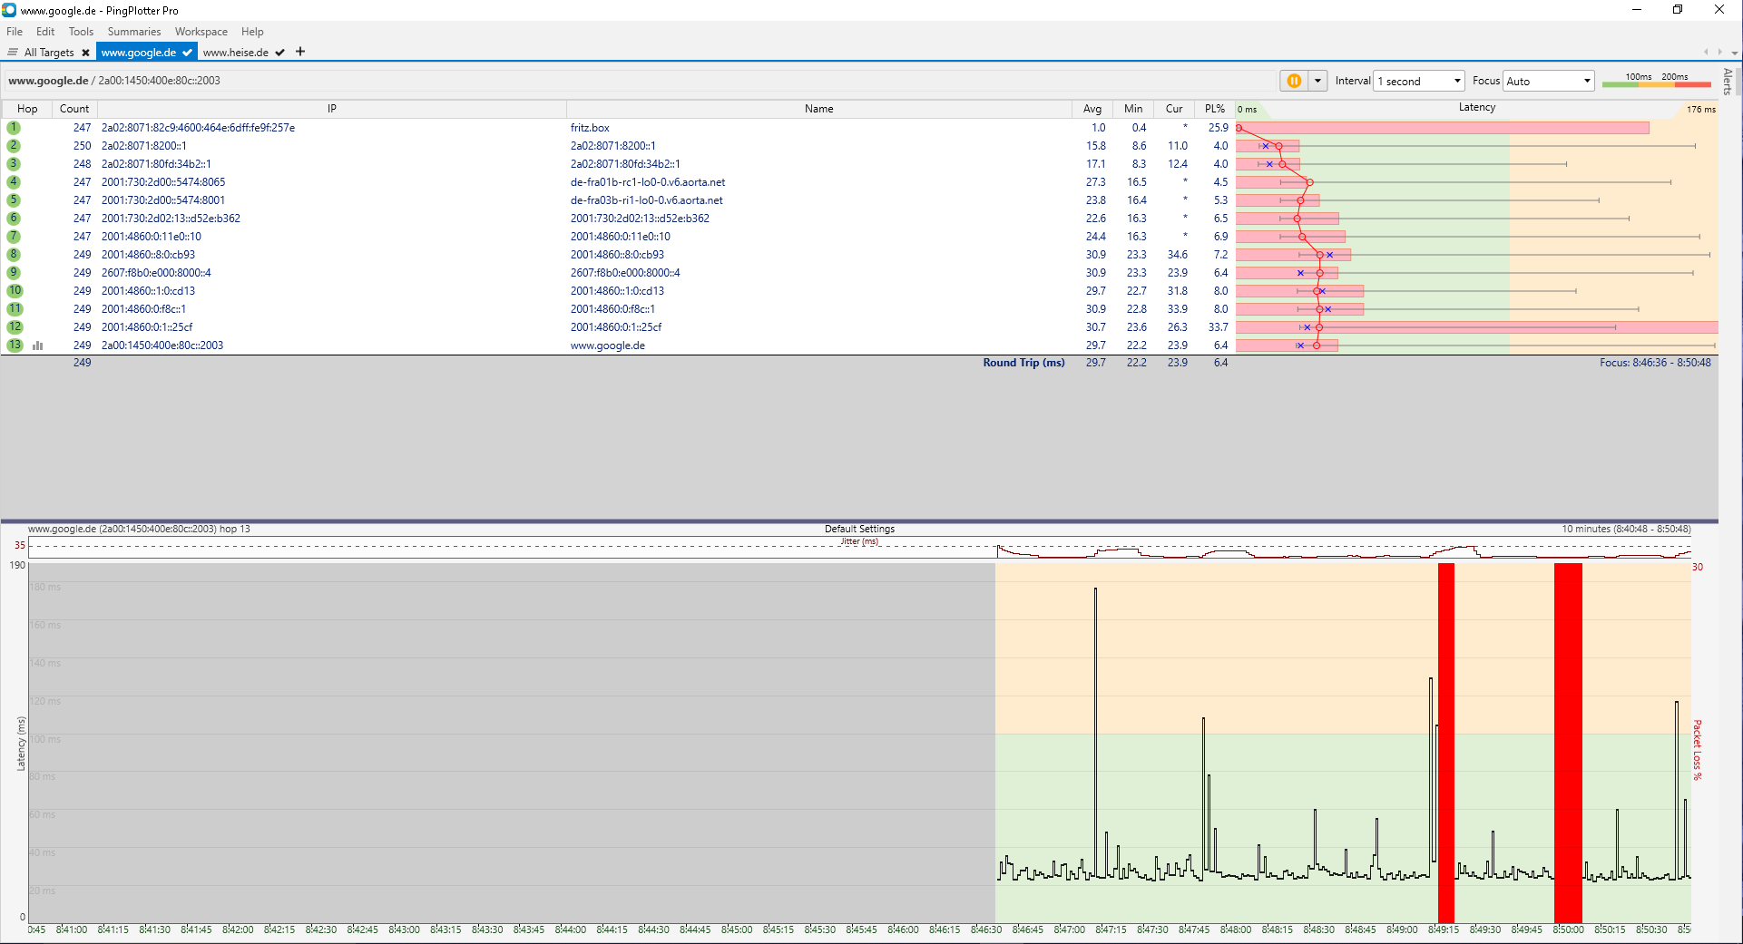This screenshot has height=944, width=1743.
Task: Select the hop 12 green circle icon
Action: (15, 327)
